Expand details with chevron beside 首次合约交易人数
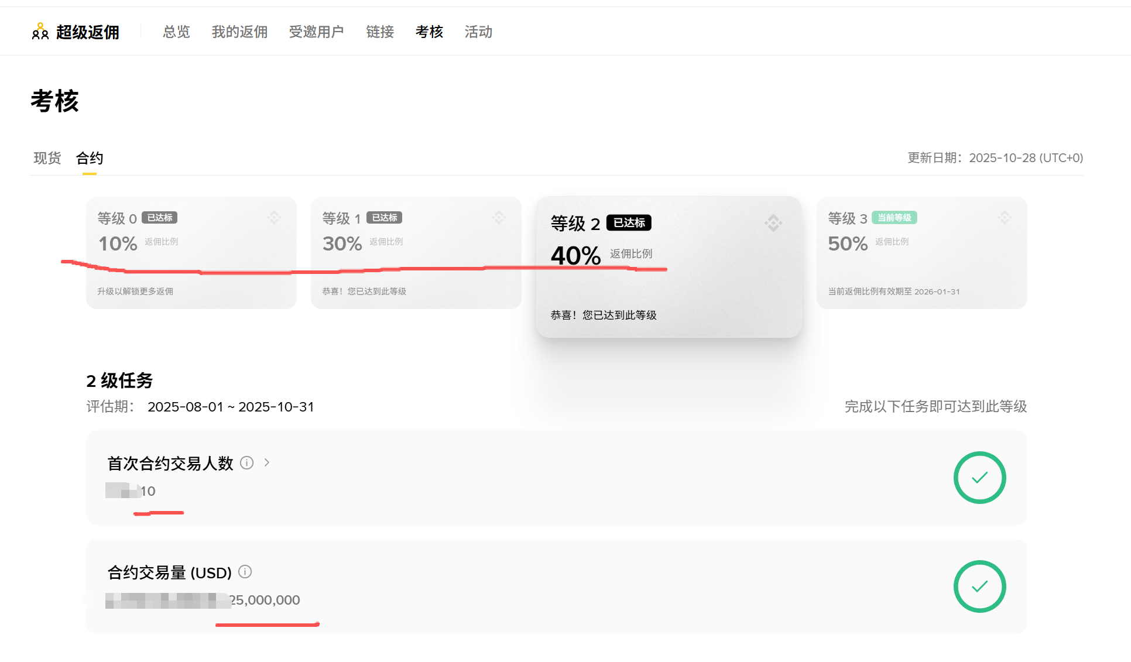Image resolution: width=1131 pixels, height=662 pixels. pos(267,463)
